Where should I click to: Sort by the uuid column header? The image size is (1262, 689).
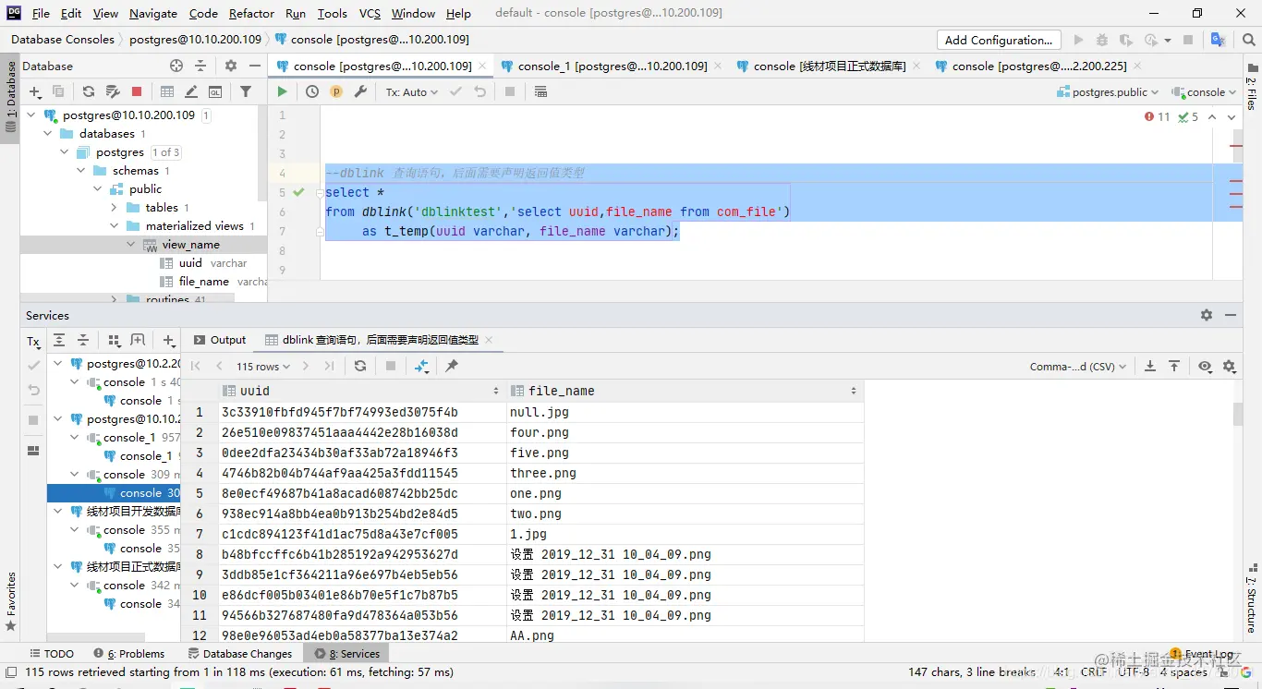pyautogui.click(x=362, y=391)
